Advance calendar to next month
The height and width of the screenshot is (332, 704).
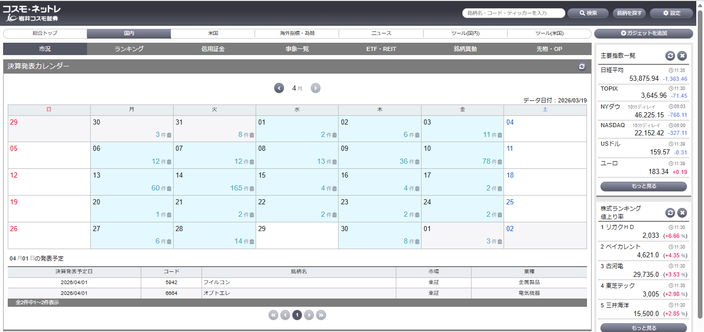(x=315, y=88)
